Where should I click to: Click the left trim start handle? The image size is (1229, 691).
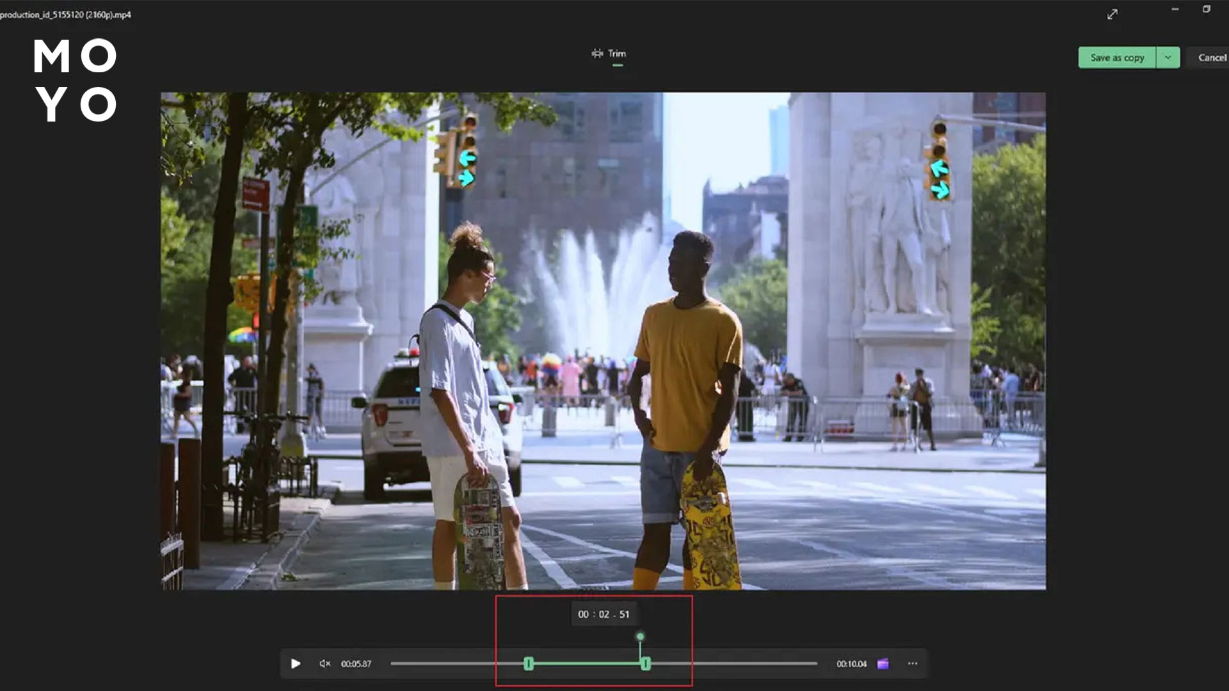point(528,663)
